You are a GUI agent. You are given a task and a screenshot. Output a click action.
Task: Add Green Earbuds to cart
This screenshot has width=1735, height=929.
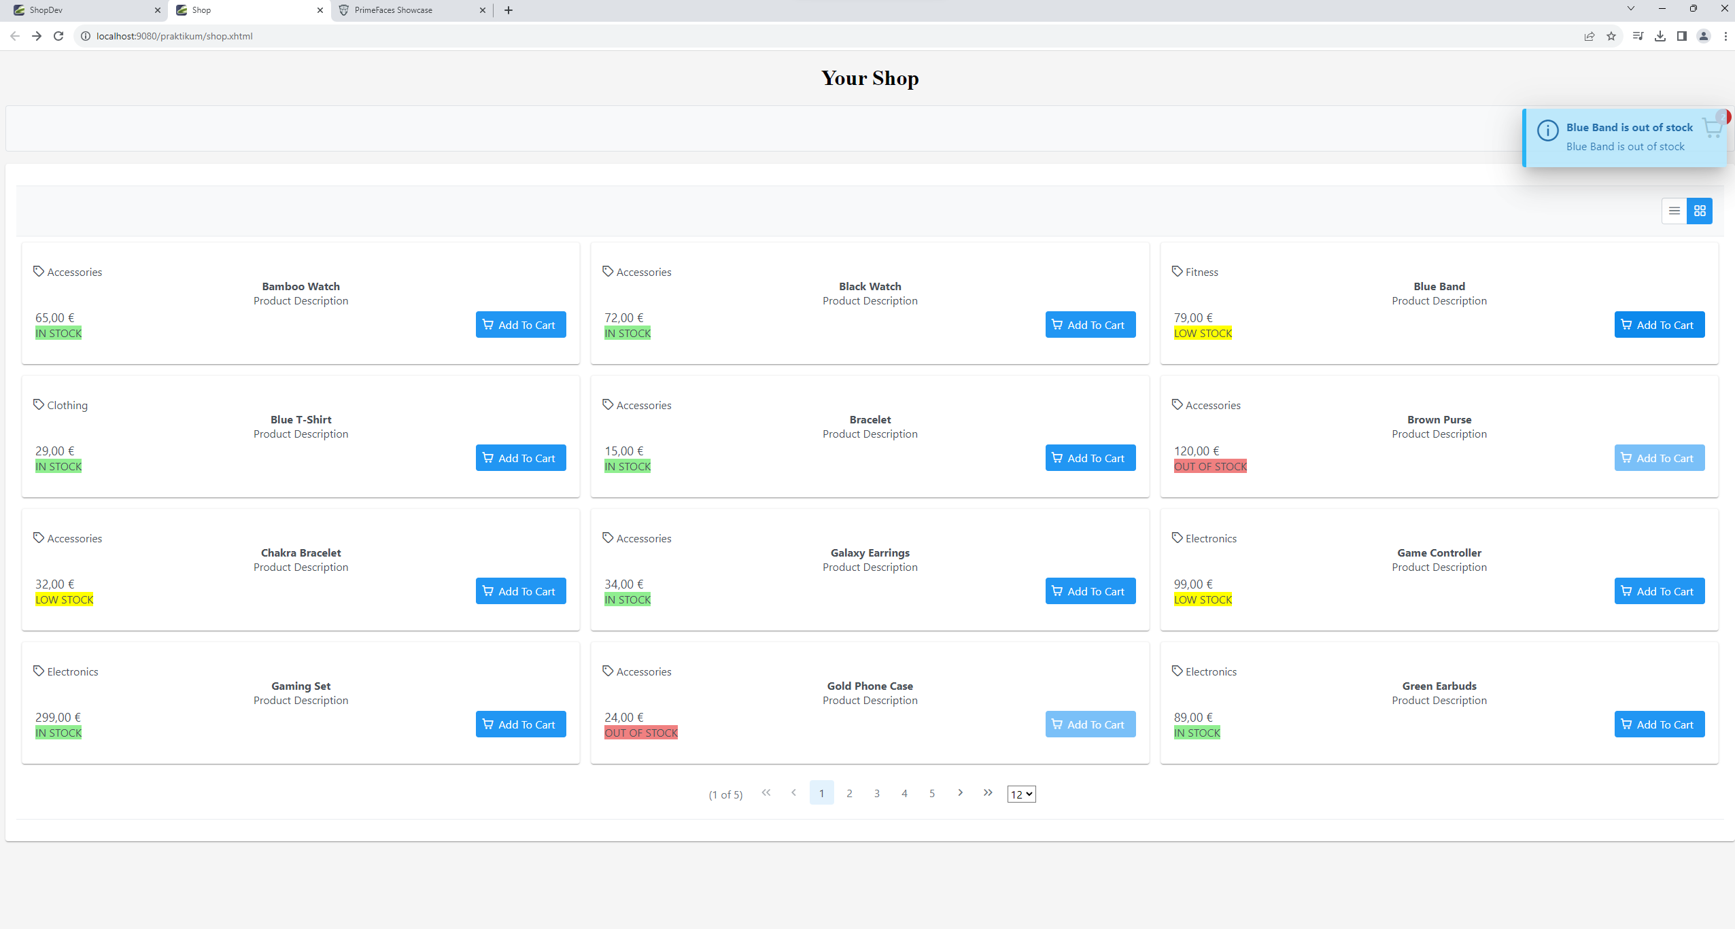[x=1660, y=724]
